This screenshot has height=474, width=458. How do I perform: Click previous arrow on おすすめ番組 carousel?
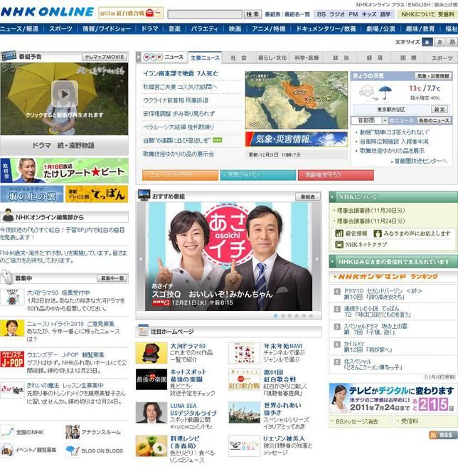coord(141,259)
